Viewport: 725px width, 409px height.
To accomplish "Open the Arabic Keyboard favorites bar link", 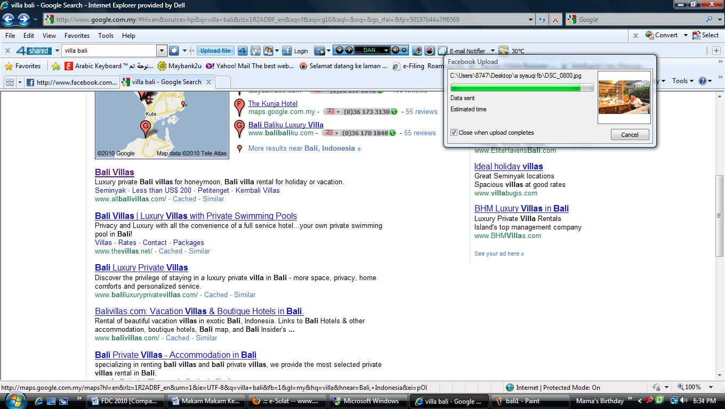I will tap(108, 66).
